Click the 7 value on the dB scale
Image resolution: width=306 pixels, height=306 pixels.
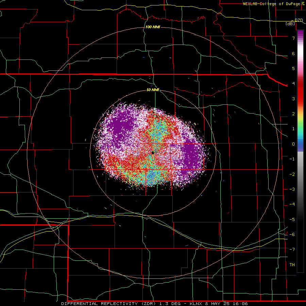pyautogui.click(x=293, y=38)
